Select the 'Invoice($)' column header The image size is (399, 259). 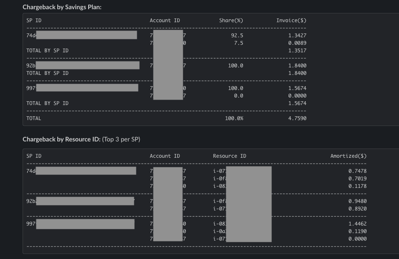(292, 21)
